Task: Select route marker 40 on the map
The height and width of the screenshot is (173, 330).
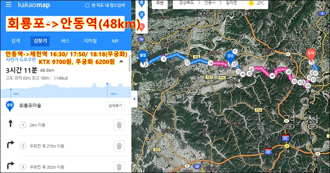Action: point(243,74)
